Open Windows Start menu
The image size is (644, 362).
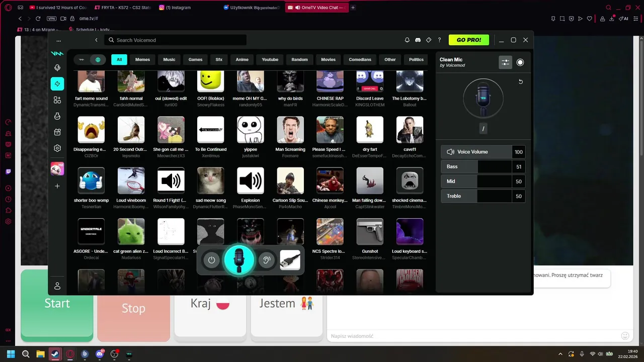pyautogui.click(x=11, y=354)
